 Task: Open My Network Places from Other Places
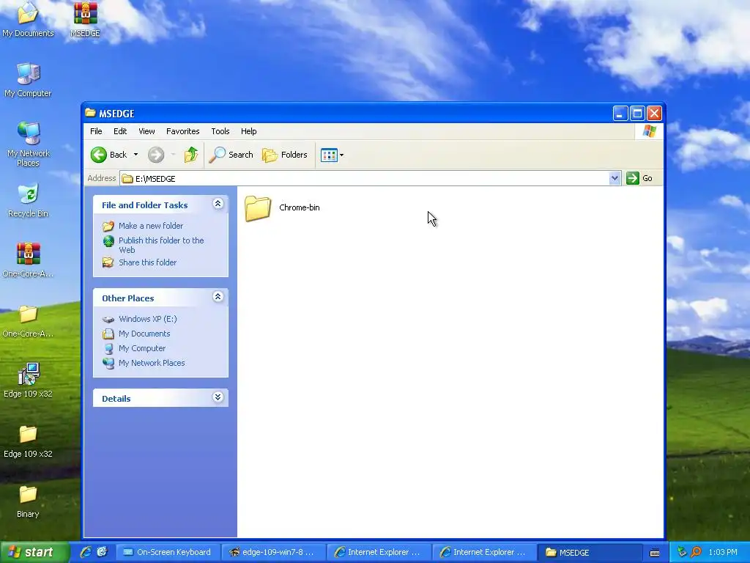click(152, 363)
